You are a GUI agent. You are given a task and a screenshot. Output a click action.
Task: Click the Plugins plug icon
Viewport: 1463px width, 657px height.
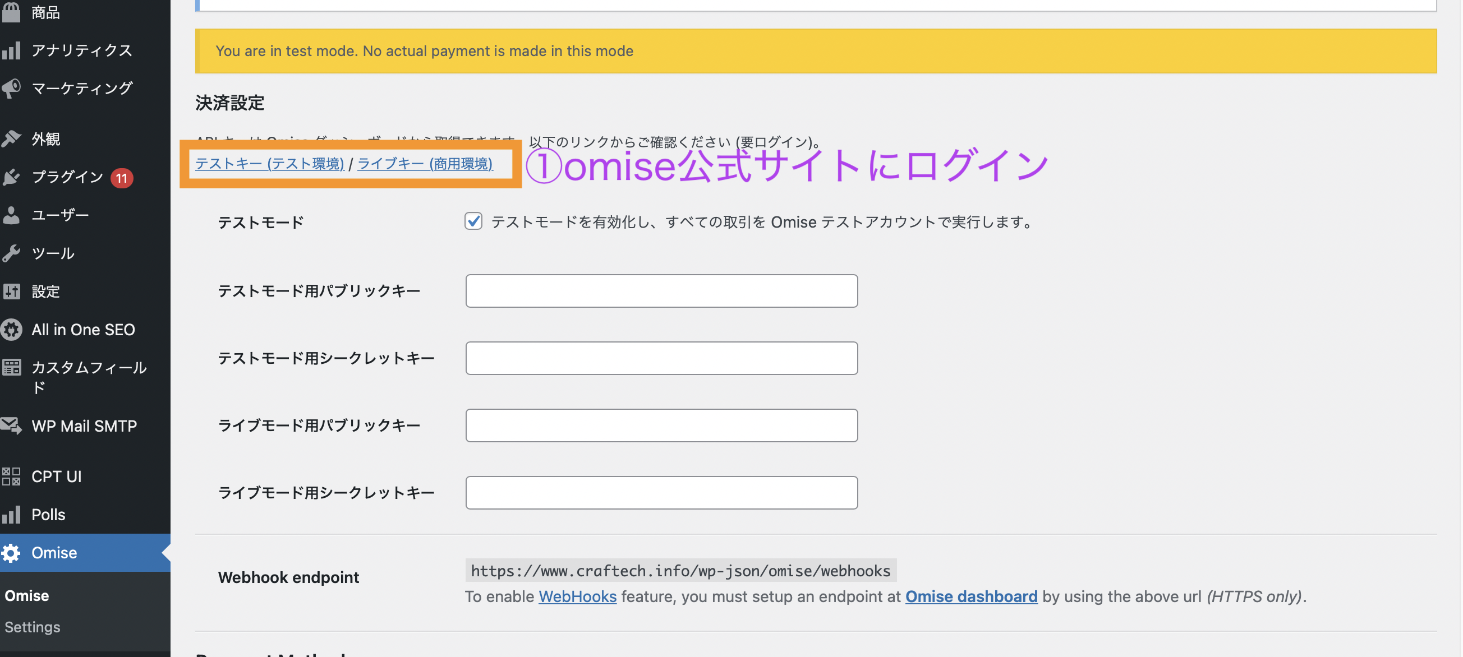11,177
